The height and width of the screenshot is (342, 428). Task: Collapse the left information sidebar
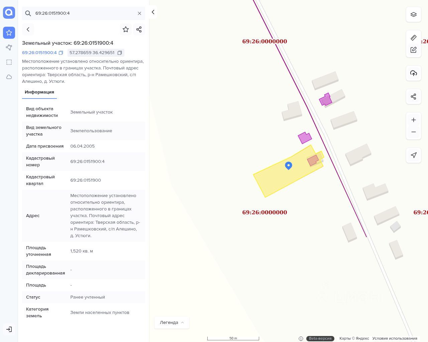tap(153, 12)
